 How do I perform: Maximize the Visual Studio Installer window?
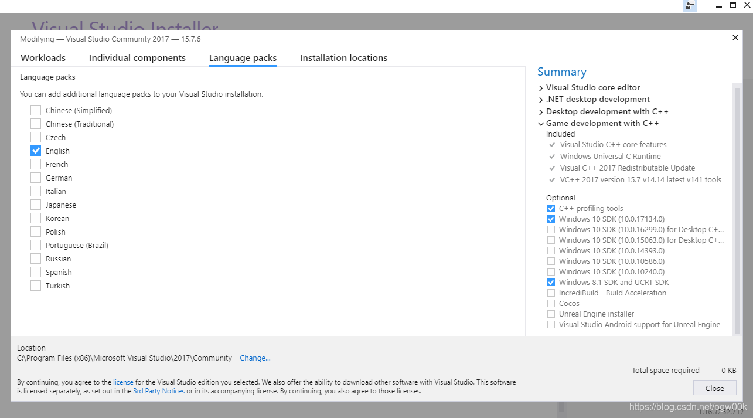point(733,5)
